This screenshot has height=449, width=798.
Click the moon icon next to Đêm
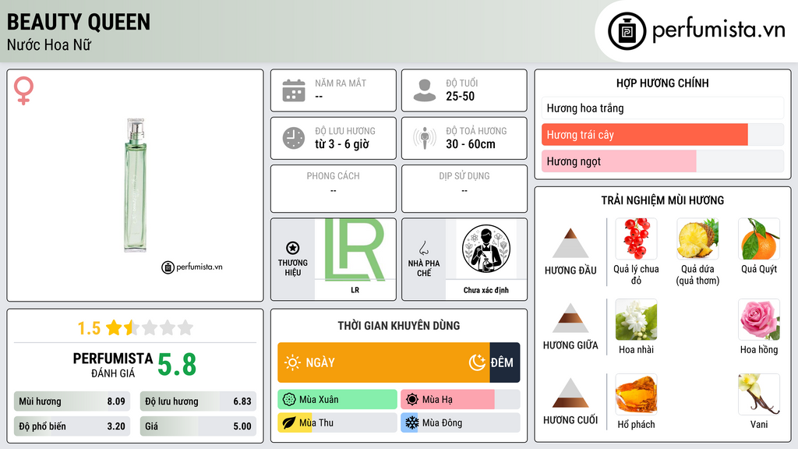477,362
